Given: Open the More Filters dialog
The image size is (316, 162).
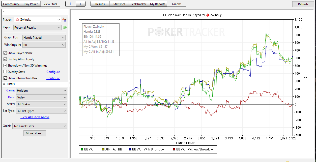Looking at the screenshot, I should pos(35,133).
